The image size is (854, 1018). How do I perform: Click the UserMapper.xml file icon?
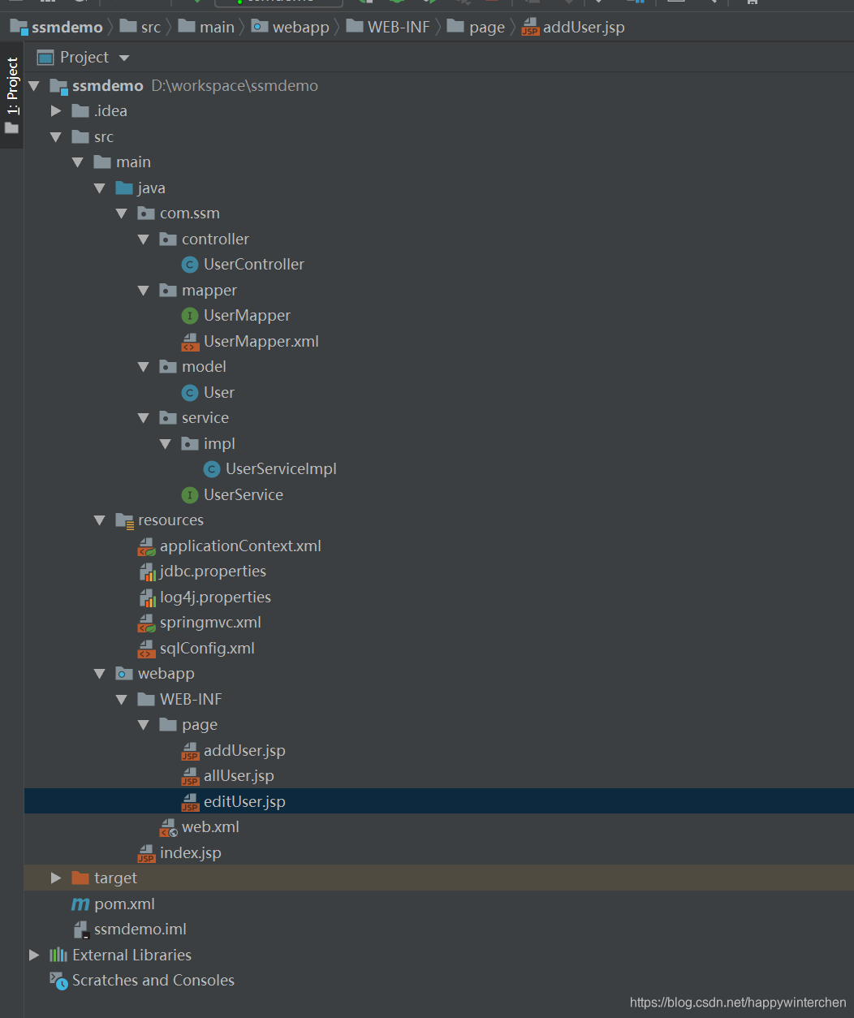point(190,342)
